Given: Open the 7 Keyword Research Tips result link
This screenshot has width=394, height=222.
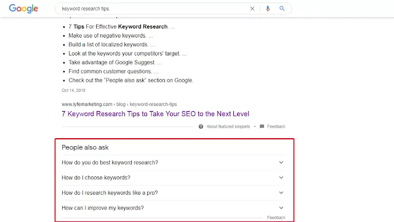Looking at the screenshot, I should (x=155, y=113).
